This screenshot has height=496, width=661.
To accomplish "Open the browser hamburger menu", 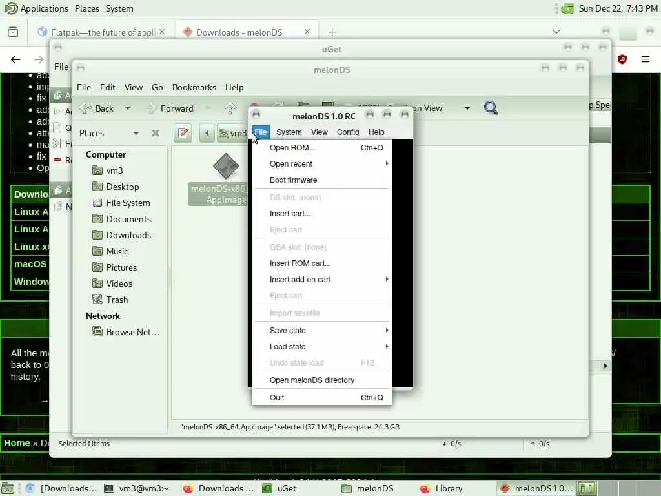I will 645,59.
